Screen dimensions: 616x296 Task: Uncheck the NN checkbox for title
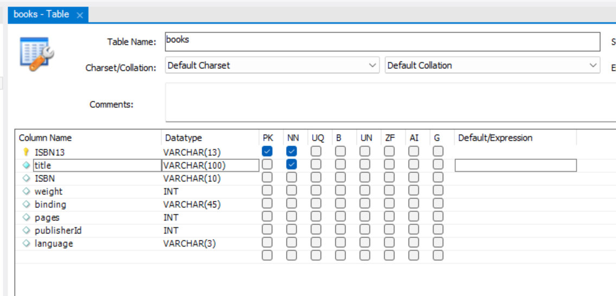(x=291, y=164)
